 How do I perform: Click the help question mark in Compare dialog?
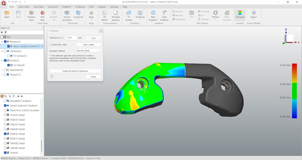[x=52, y=77]
